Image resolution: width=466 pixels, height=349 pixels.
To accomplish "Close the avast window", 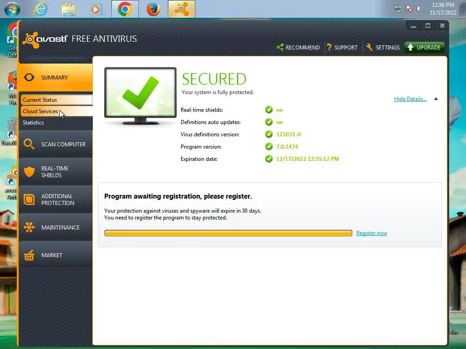I will [442, 25].
